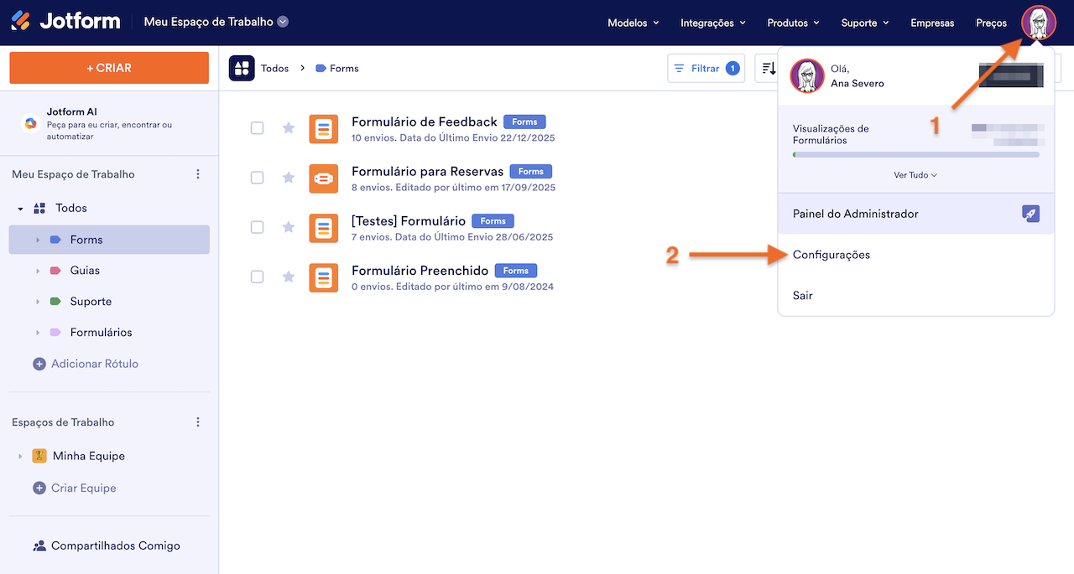
Task: Tick the Formulário Preenchido checkbox
Action: 258,277
